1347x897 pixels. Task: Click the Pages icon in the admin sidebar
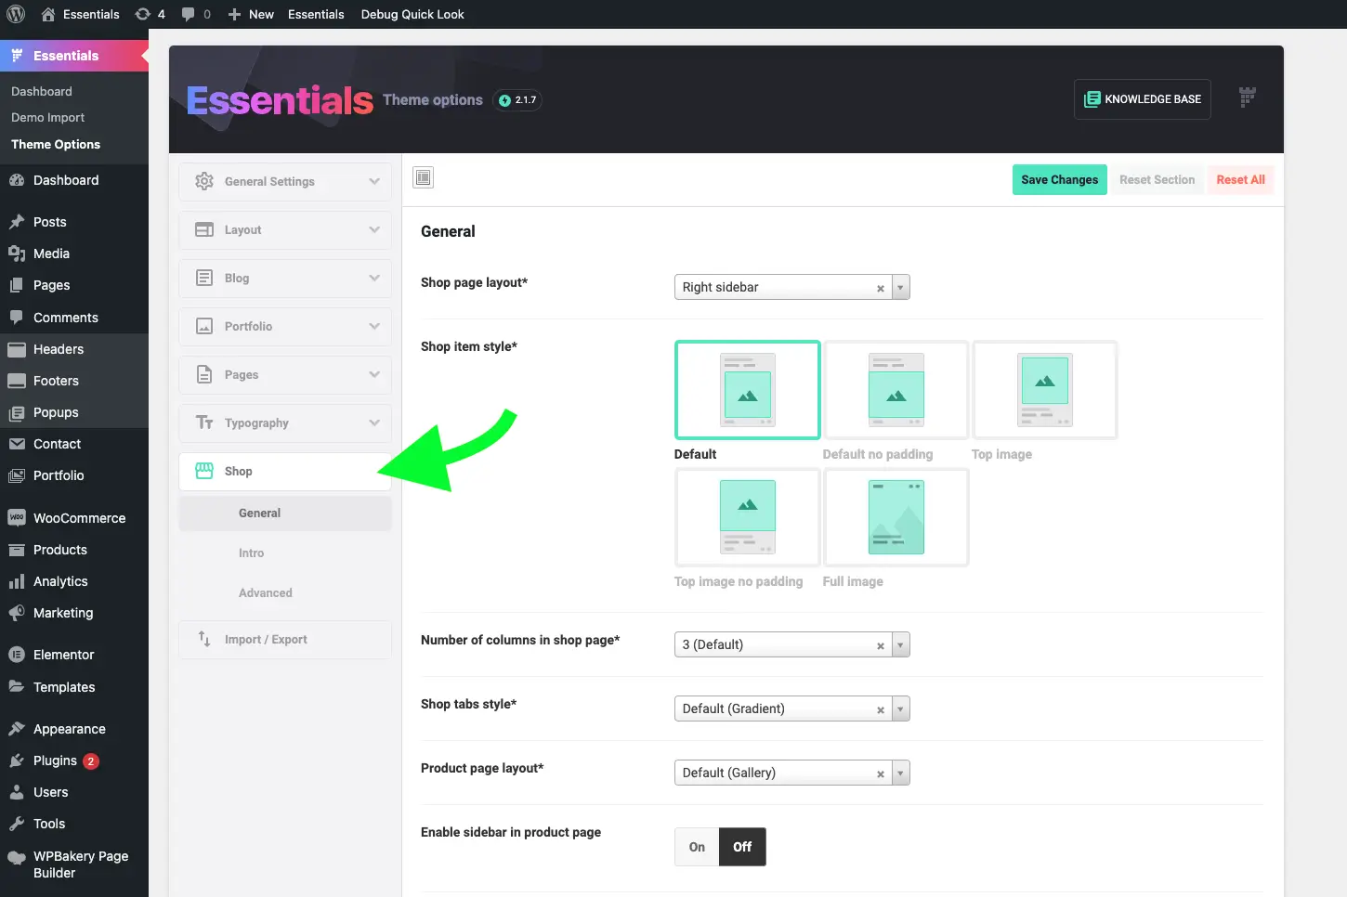(x=17, y=285)
